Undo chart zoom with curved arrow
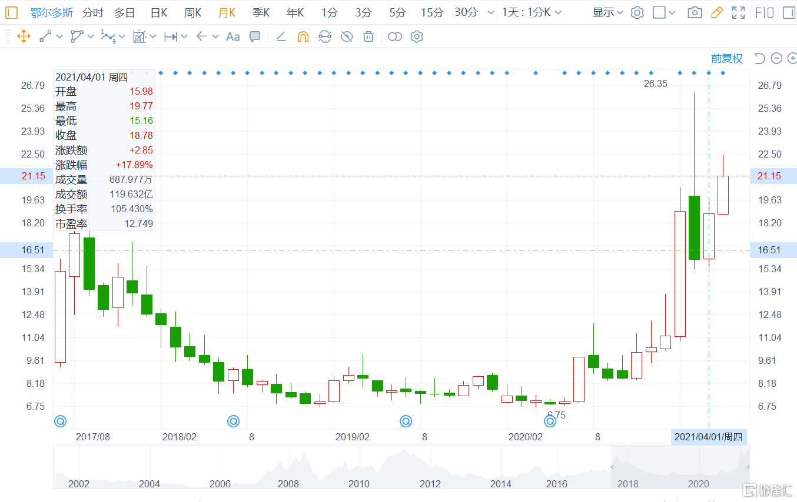The height and width of the screenshot is (502, 797). coord(759,58)
